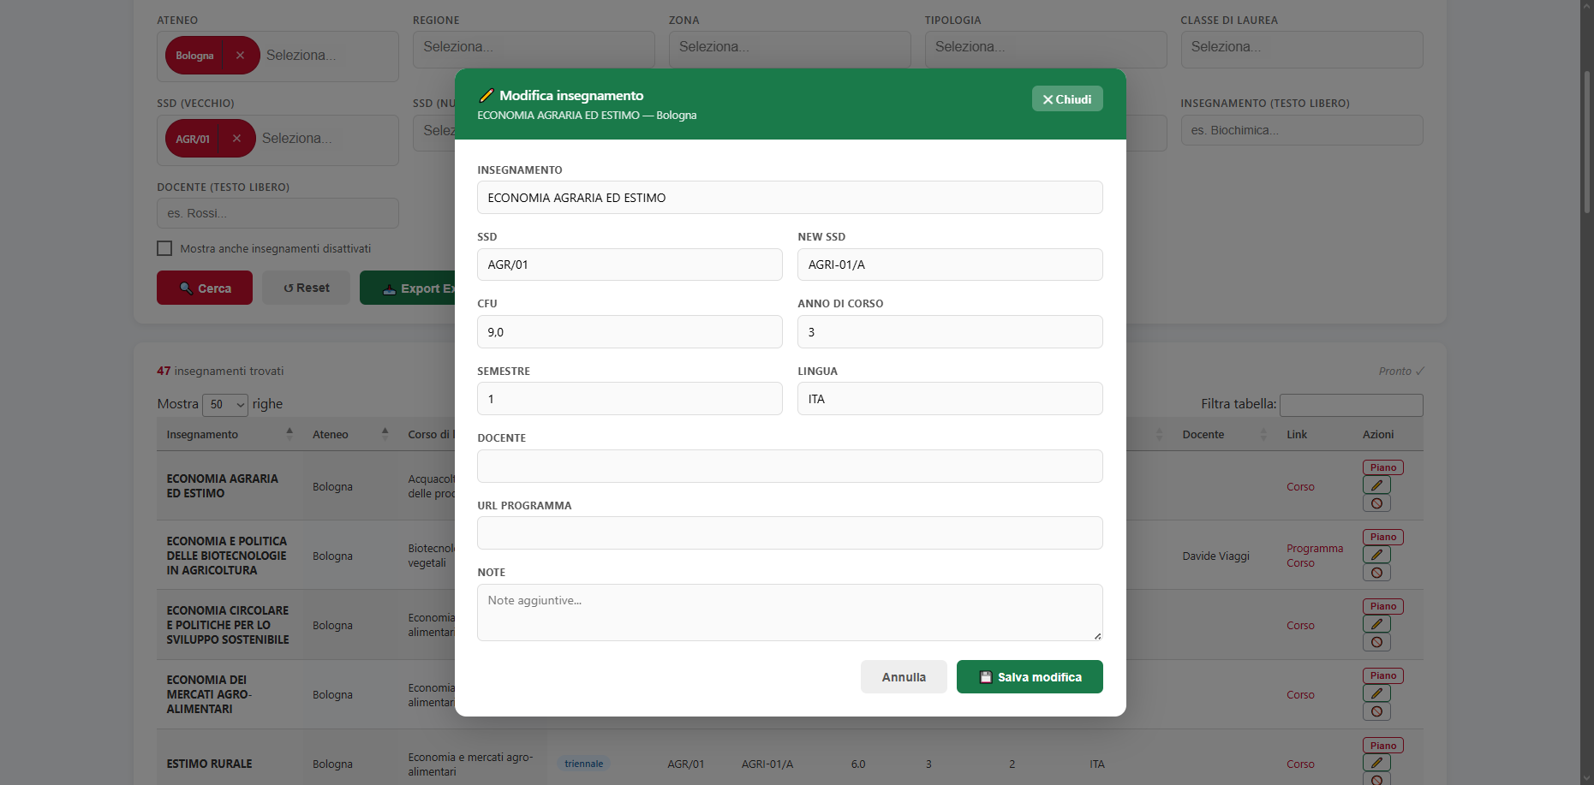
Task: Click the empty Docente field in dialog
Action: tap(790, 467)
